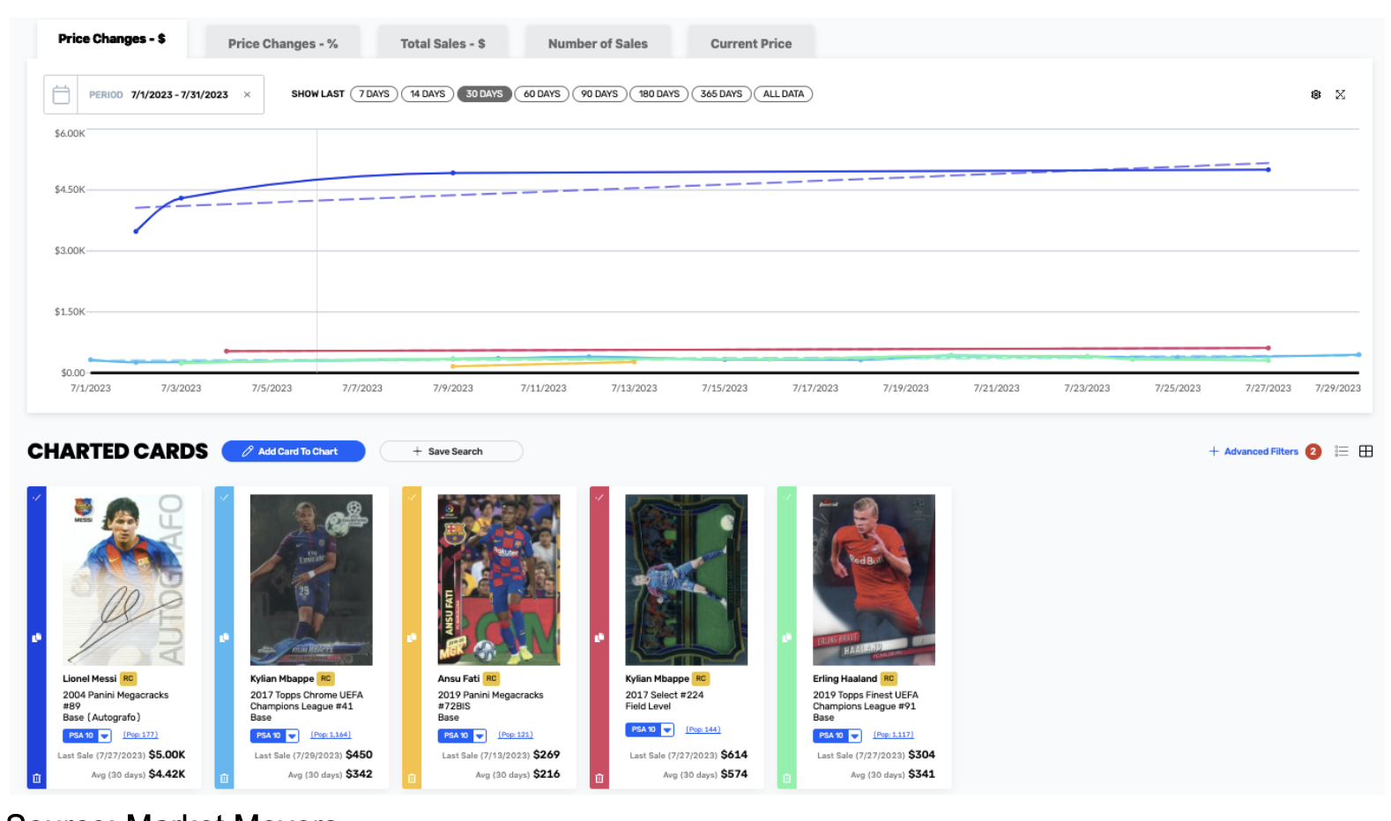The image size is (1391, 821).
Task: Select the ALL DATA range
Action: pos(784,94)
